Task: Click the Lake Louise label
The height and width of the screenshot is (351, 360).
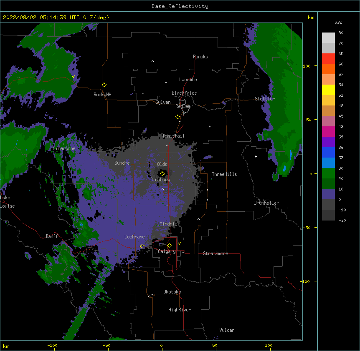Action: [8, 202]
